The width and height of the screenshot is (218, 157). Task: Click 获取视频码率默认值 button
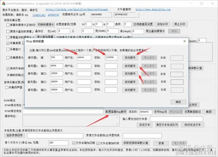click(136, 143)
